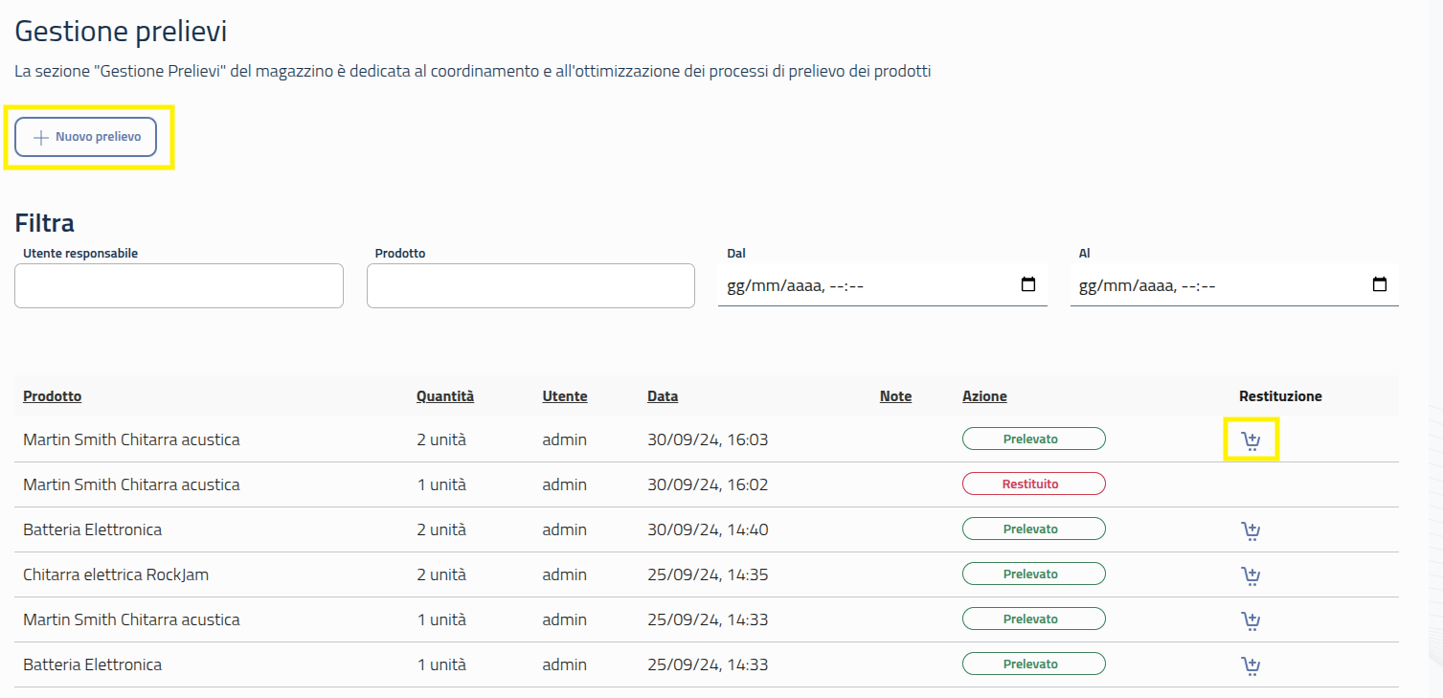
Task: Sort table by Quantità column header
Action: [444, 396]
